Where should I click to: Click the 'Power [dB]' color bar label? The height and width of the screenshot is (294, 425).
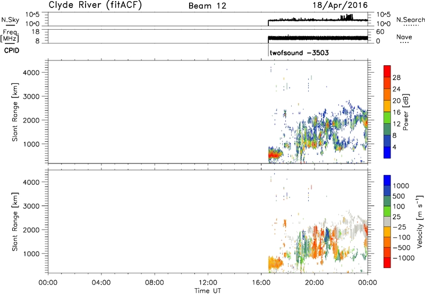tap(406, 112)
